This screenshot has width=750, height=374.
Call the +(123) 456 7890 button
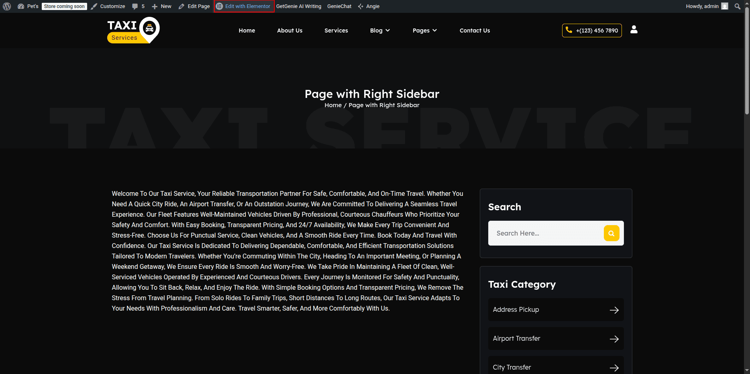click(x=592, y=30)
